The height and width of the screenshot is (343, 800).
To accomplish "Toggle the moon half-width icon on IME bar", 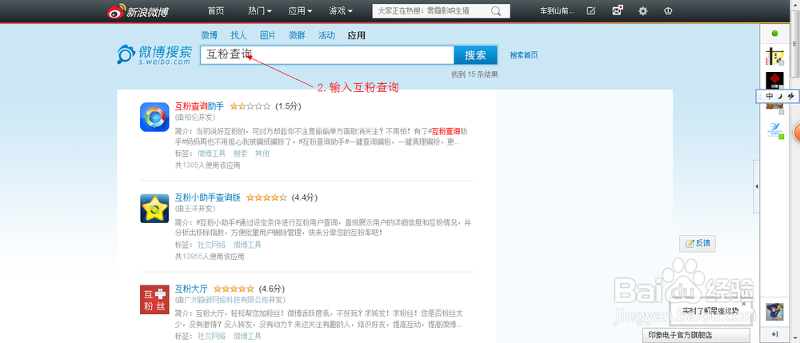I will click(780, 96).
